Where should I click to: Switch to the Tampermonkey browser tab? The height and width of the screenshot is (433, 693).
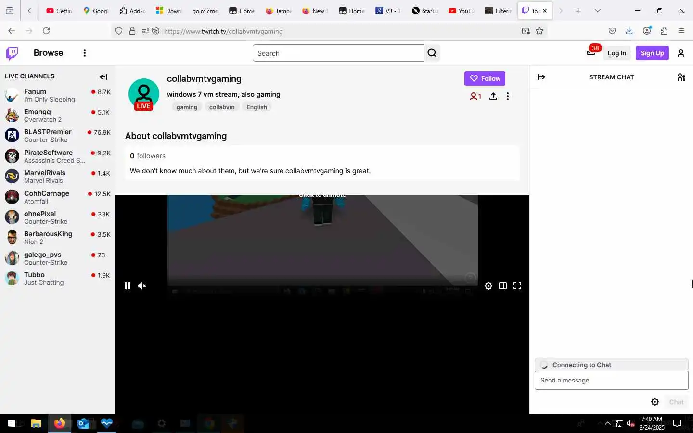click(278, 11)
